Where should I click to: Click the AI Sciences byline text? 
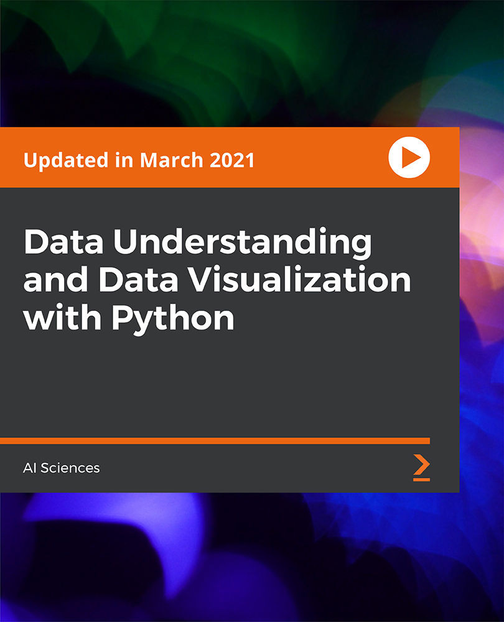coord(60,468)
